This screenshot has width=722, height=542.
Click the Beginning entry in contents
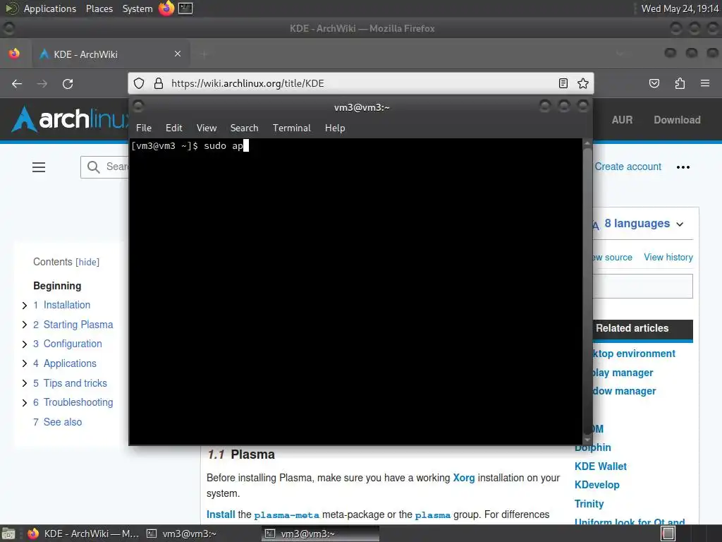tap(57, 286)
